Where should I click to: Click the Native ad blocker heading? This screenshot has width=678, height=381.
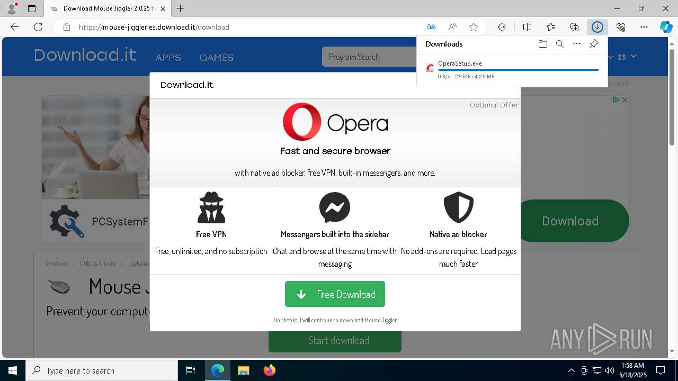pyautogui.click(x=458, y=234)
